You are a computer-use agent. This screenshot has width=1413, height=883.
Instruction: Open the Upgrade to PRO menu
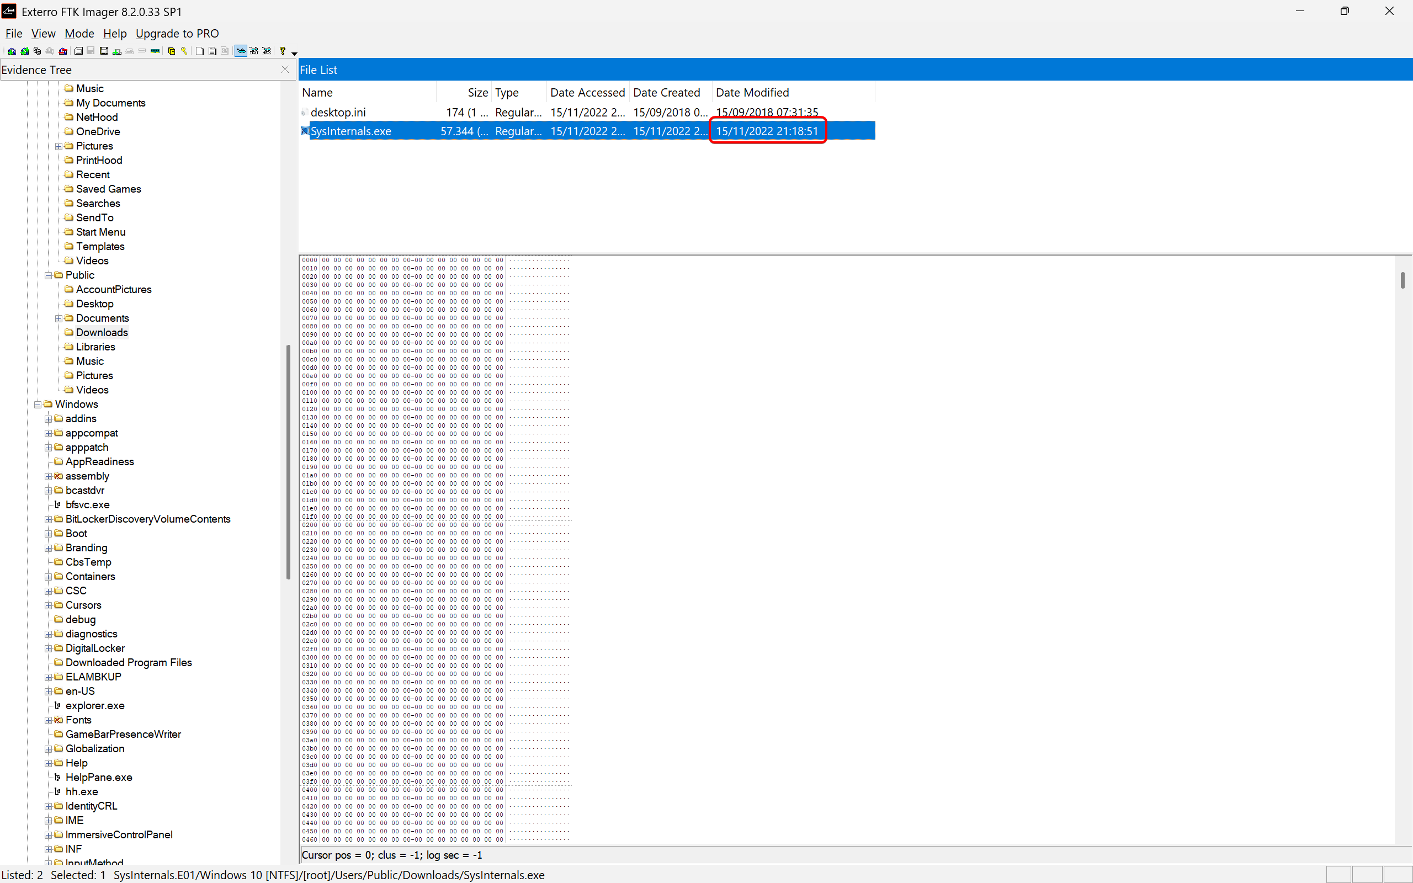click(x=177, y=33)
